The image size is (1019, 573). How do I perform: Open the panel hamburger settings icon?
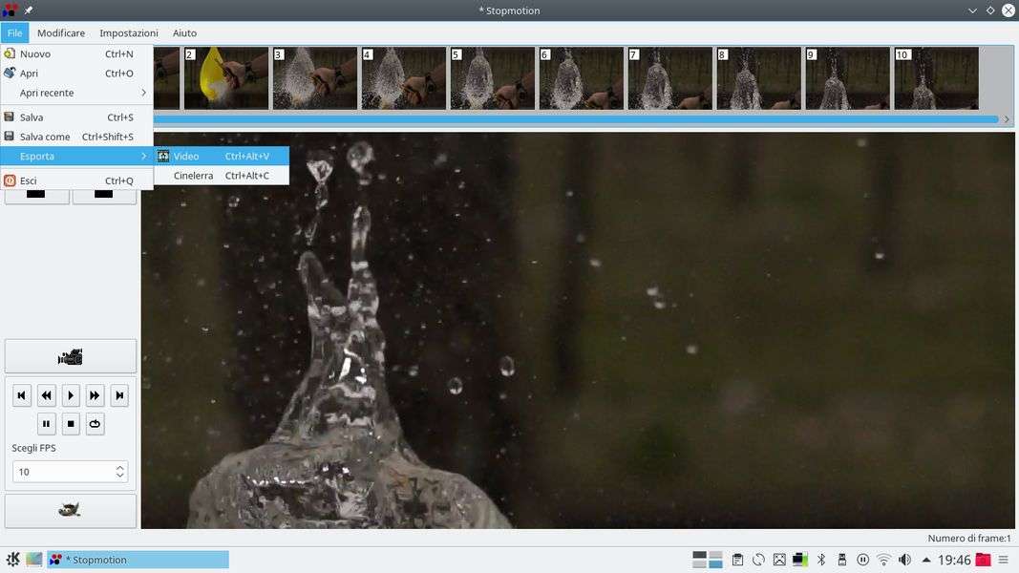[1004, 560]
